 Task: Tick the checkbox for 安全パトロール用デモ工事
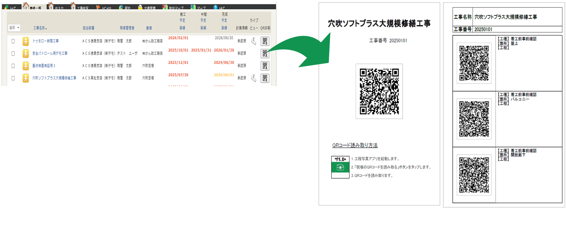[13, 53]
